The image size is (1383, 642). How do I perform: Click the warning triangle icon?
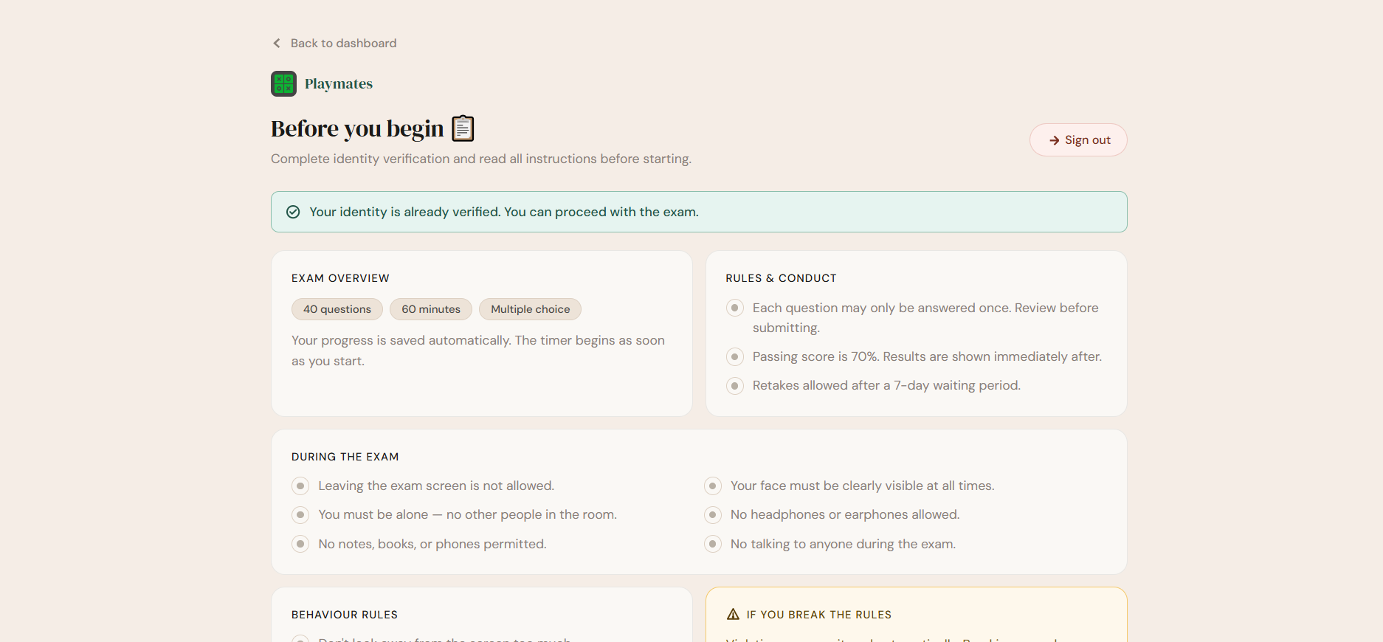tap(733, 614)
